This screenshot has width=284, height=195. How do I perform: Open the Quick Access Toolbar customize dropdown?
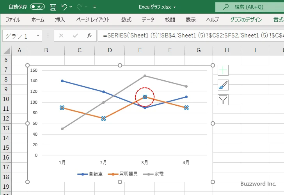point(96,7)
